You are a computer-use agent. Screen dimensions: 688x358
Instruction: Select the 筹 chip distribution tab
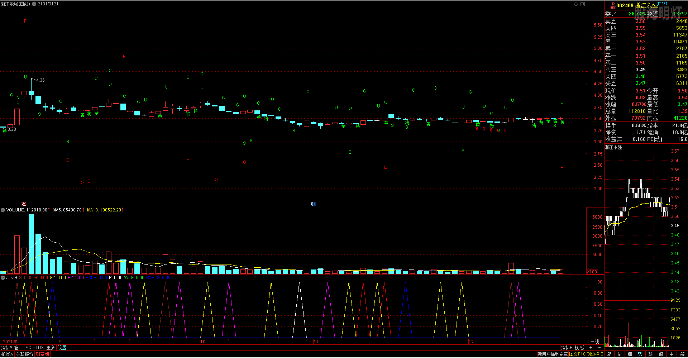click(682, 354)
